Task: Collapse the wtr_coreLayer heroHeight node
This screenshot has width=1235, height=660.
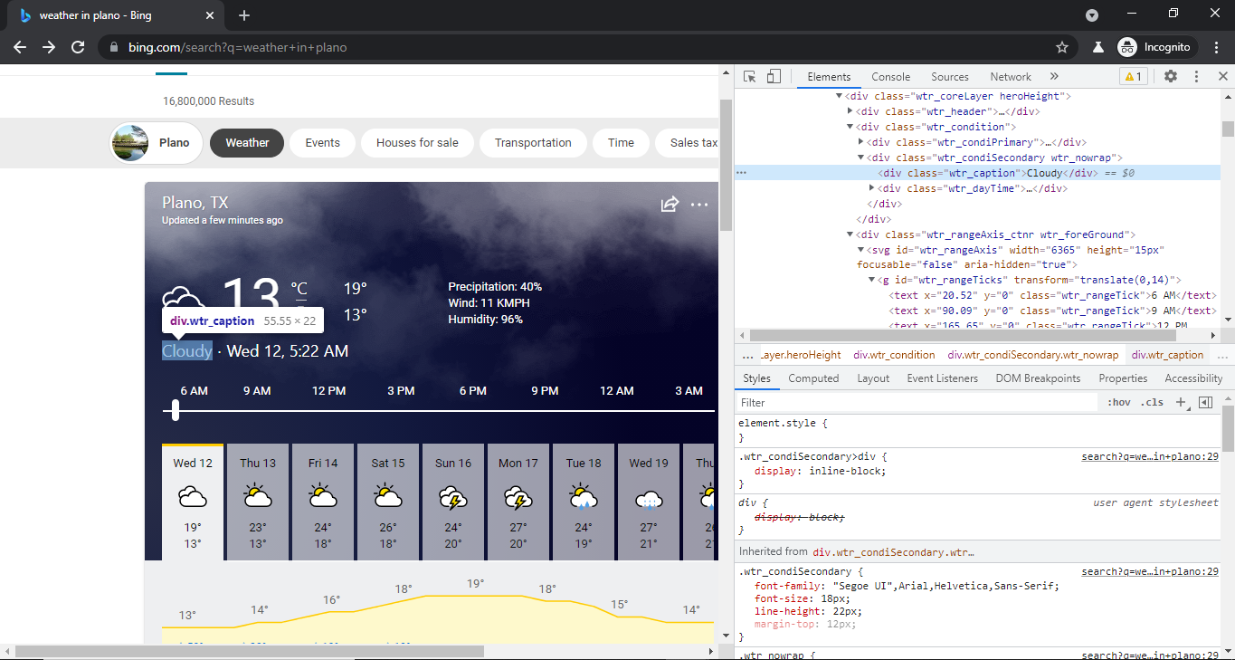Action: pos(840,96)
